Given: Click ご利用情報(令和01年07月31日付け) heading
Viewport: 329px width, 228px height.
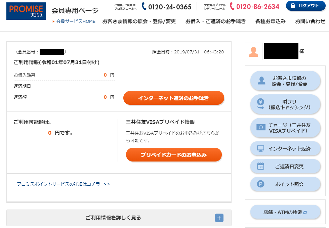Looking at the screenshot, I should pyautogui.click(x=56, y=62).
